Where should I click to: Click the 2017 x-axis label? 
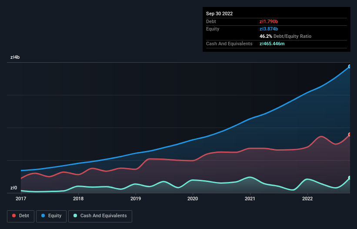click(x=21, y=199)
